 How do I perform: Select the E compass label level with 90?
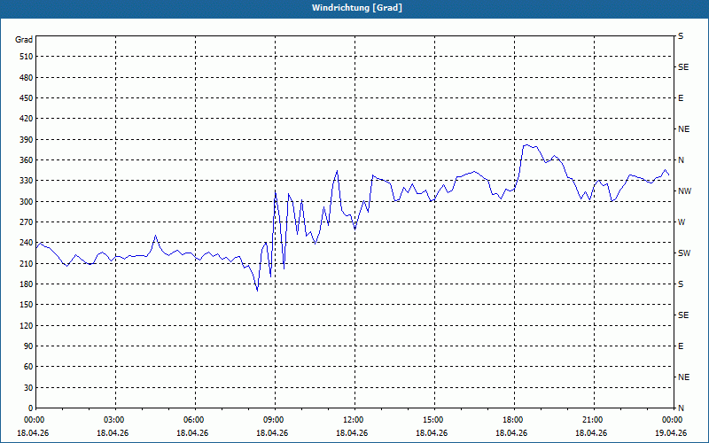tap(681, 346)
